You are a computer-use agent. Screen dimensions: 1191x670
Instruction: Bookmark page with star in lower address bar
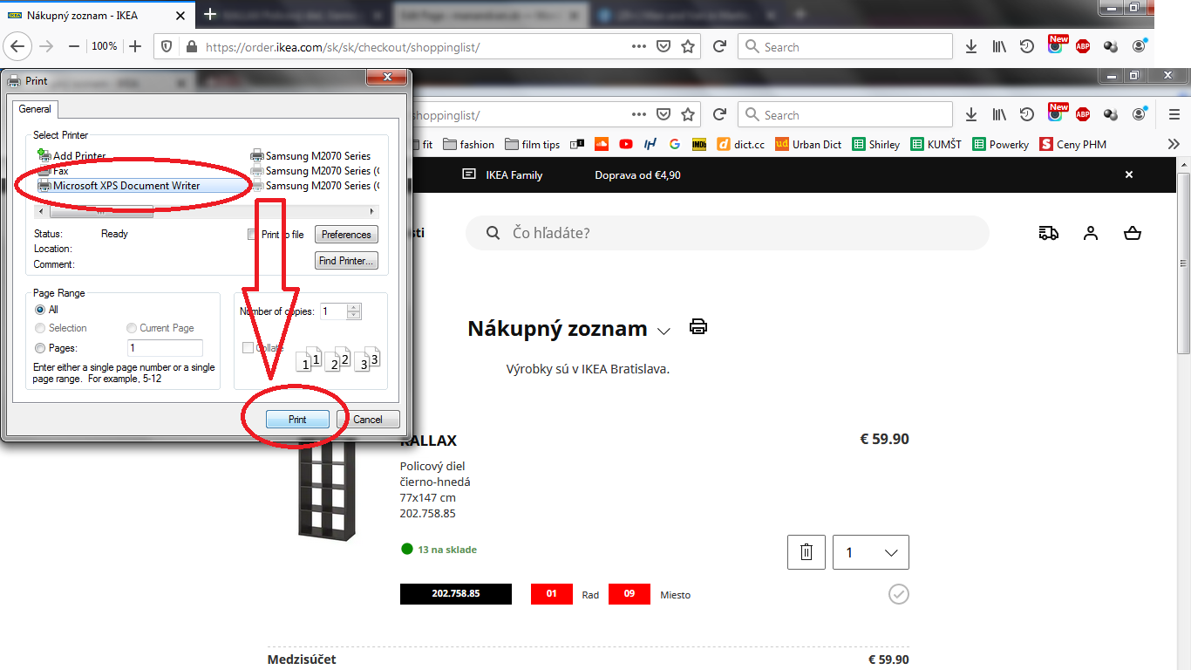click(688, 114)
